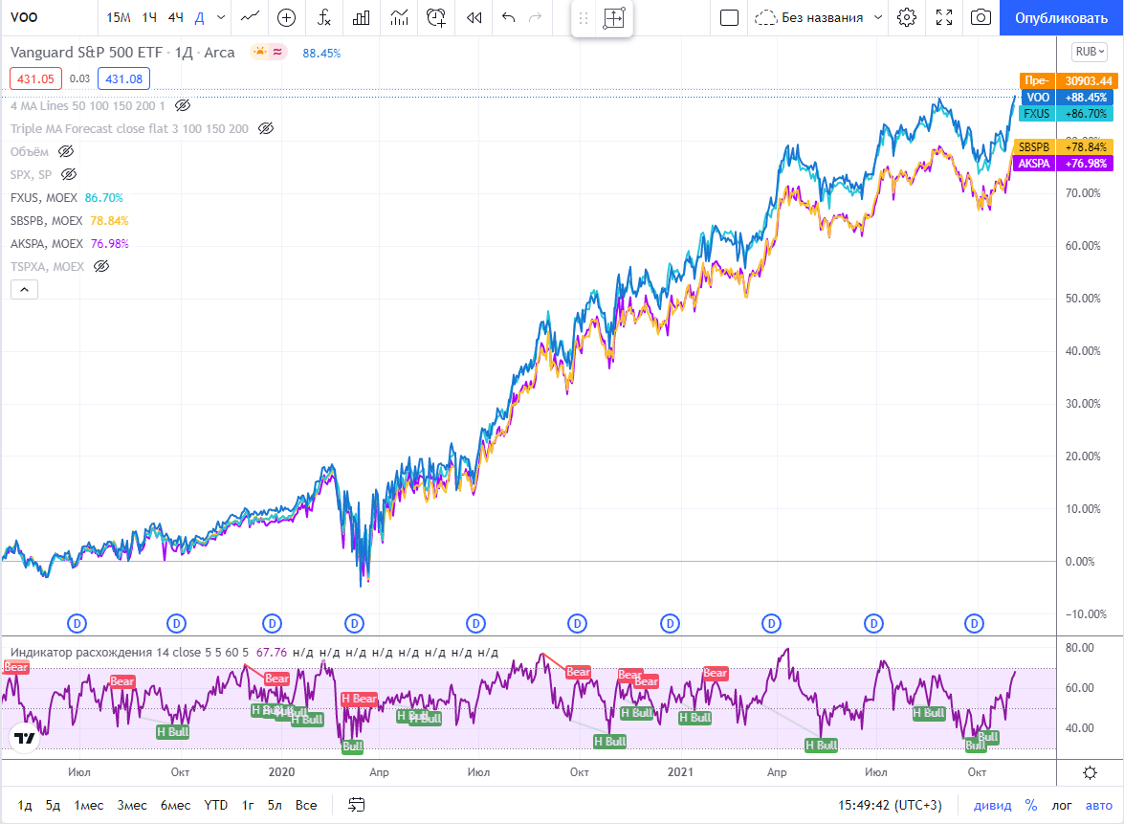Click the blue 431.08 buy price button
This screenshot has width=1124, height=824.
point(124,78)
